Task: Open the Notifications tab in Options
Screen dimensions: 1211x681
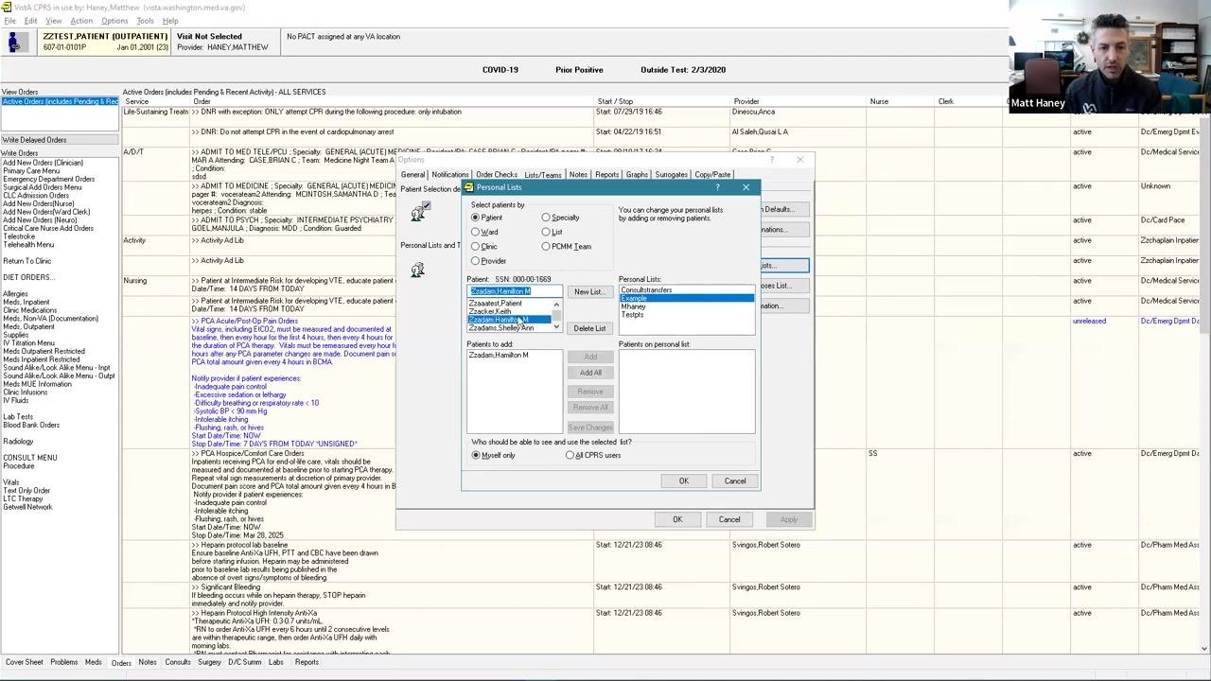Action: (449, 175)
